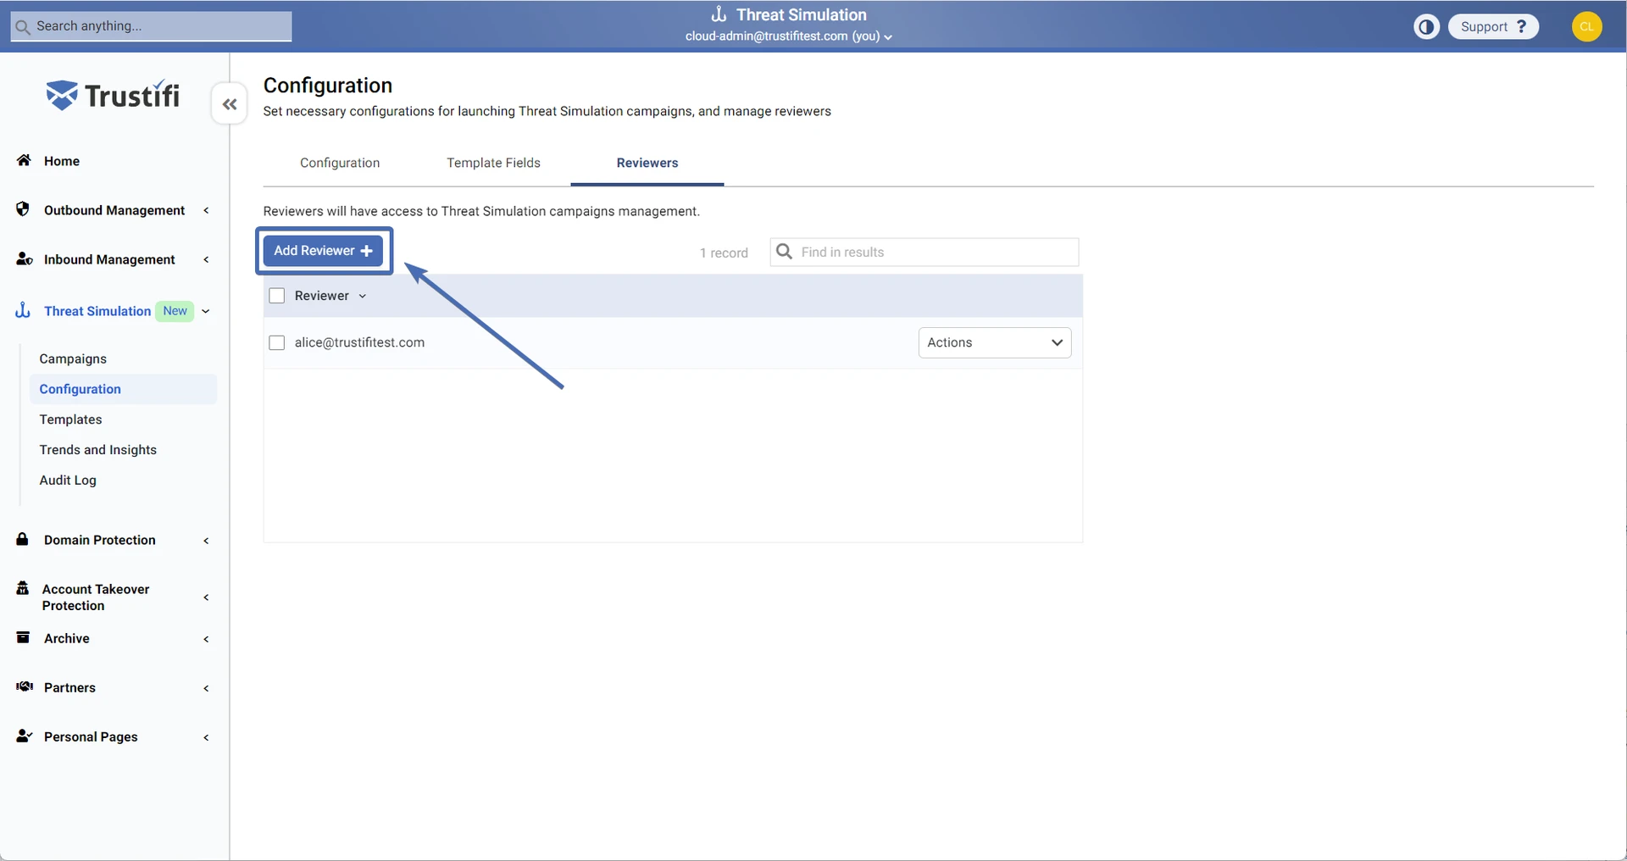Open the Configuration tab
Image resolution: width=1627 pixels, height=861 pixels.
point(340,163)
